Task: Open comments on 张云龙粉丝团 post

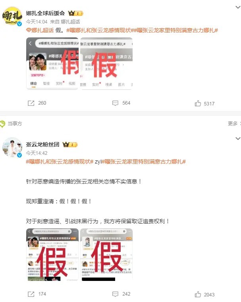Action: pos(115,294)
